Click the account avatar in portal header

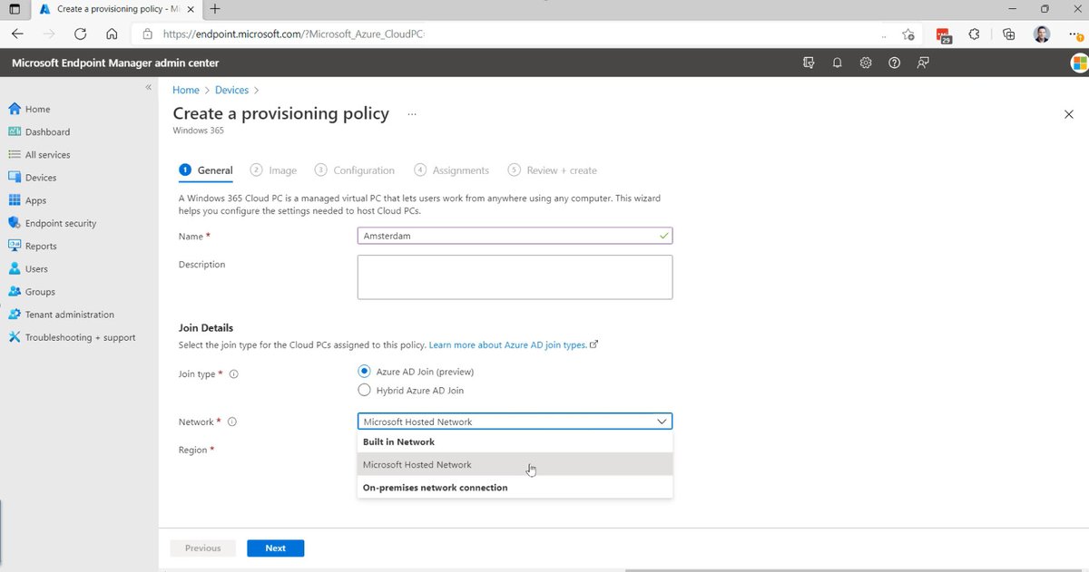point(1079,63)
